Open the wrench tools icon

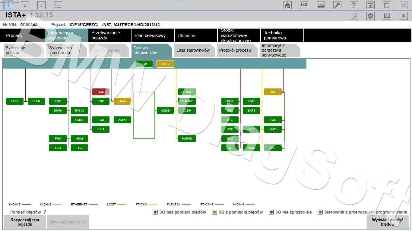tap(337, 5)
